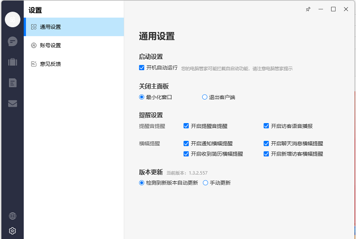Select the 退出客户端 radio option

click(x=205, y=97)
